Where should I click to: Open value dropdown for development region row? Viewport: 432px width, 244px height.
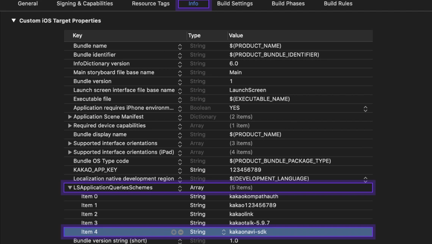coord(365,180)
